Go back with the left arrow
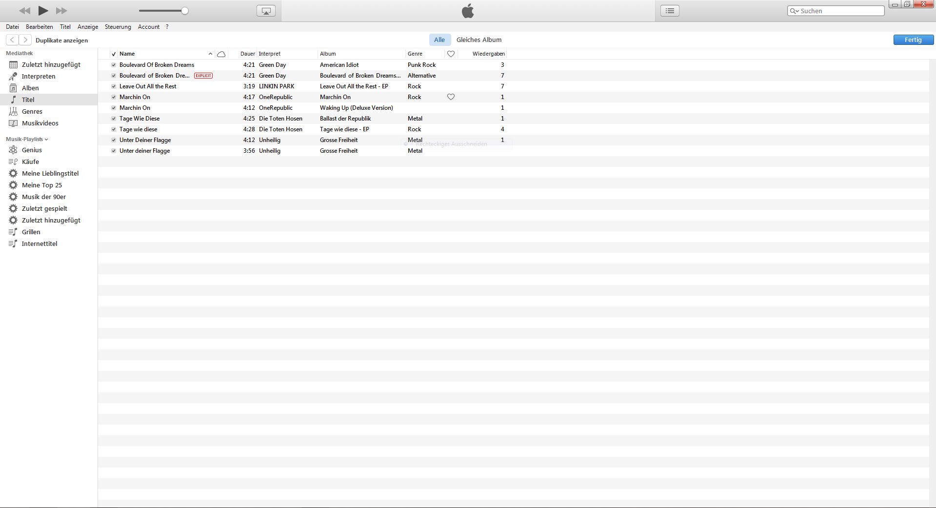This screenshot has height=508, width=936. point(12,40)
